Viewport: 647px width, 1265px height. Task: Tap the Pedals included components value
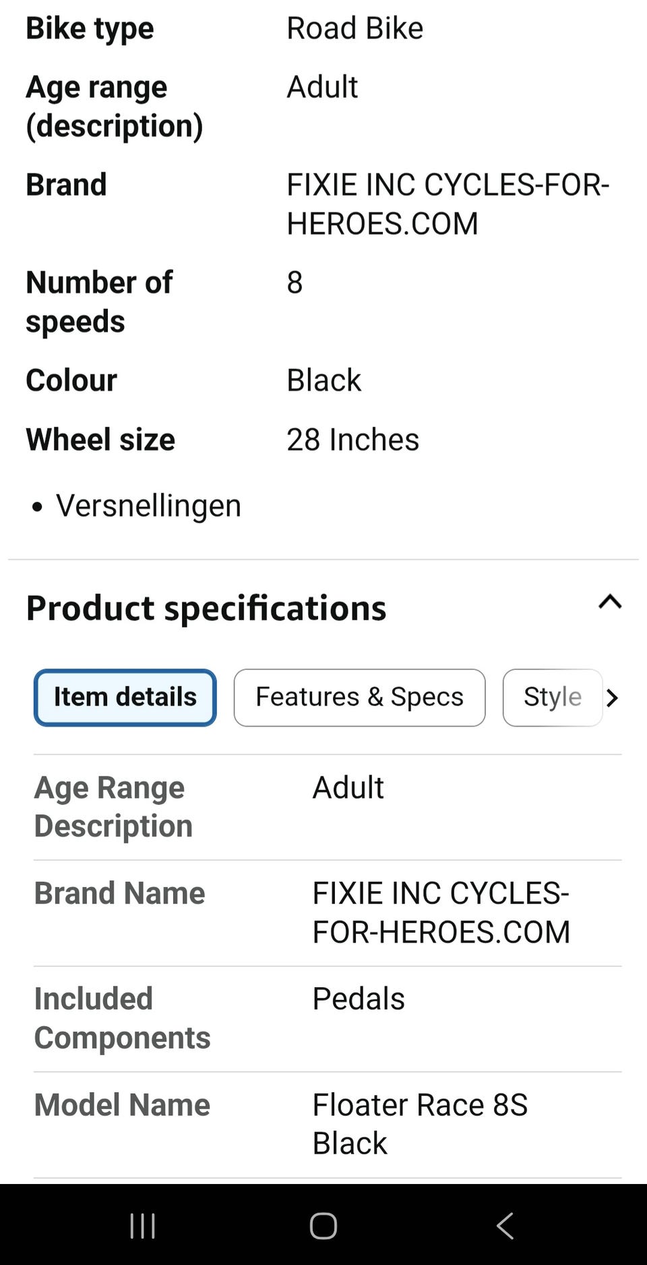[359, 999]
